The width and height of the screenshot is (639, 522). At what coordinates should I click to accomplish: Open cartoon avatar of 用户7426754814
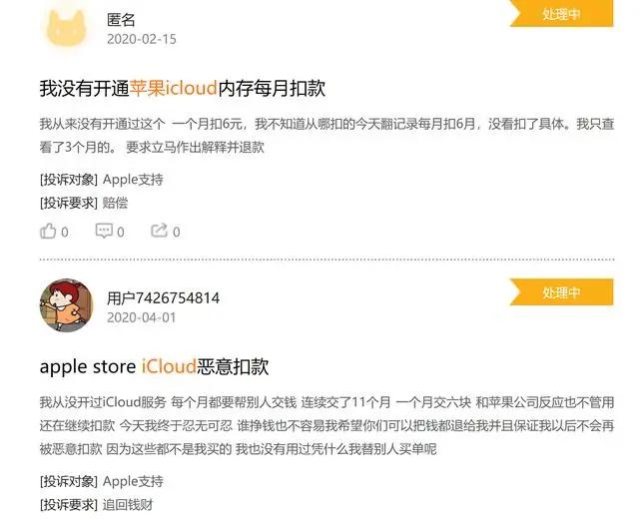tap(66, 305)
